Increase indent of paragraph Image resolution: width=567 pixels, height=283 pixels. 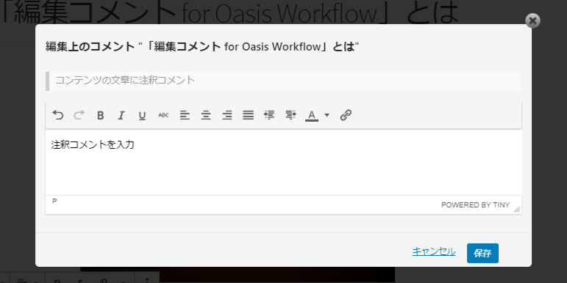click(x=290, y=115)
